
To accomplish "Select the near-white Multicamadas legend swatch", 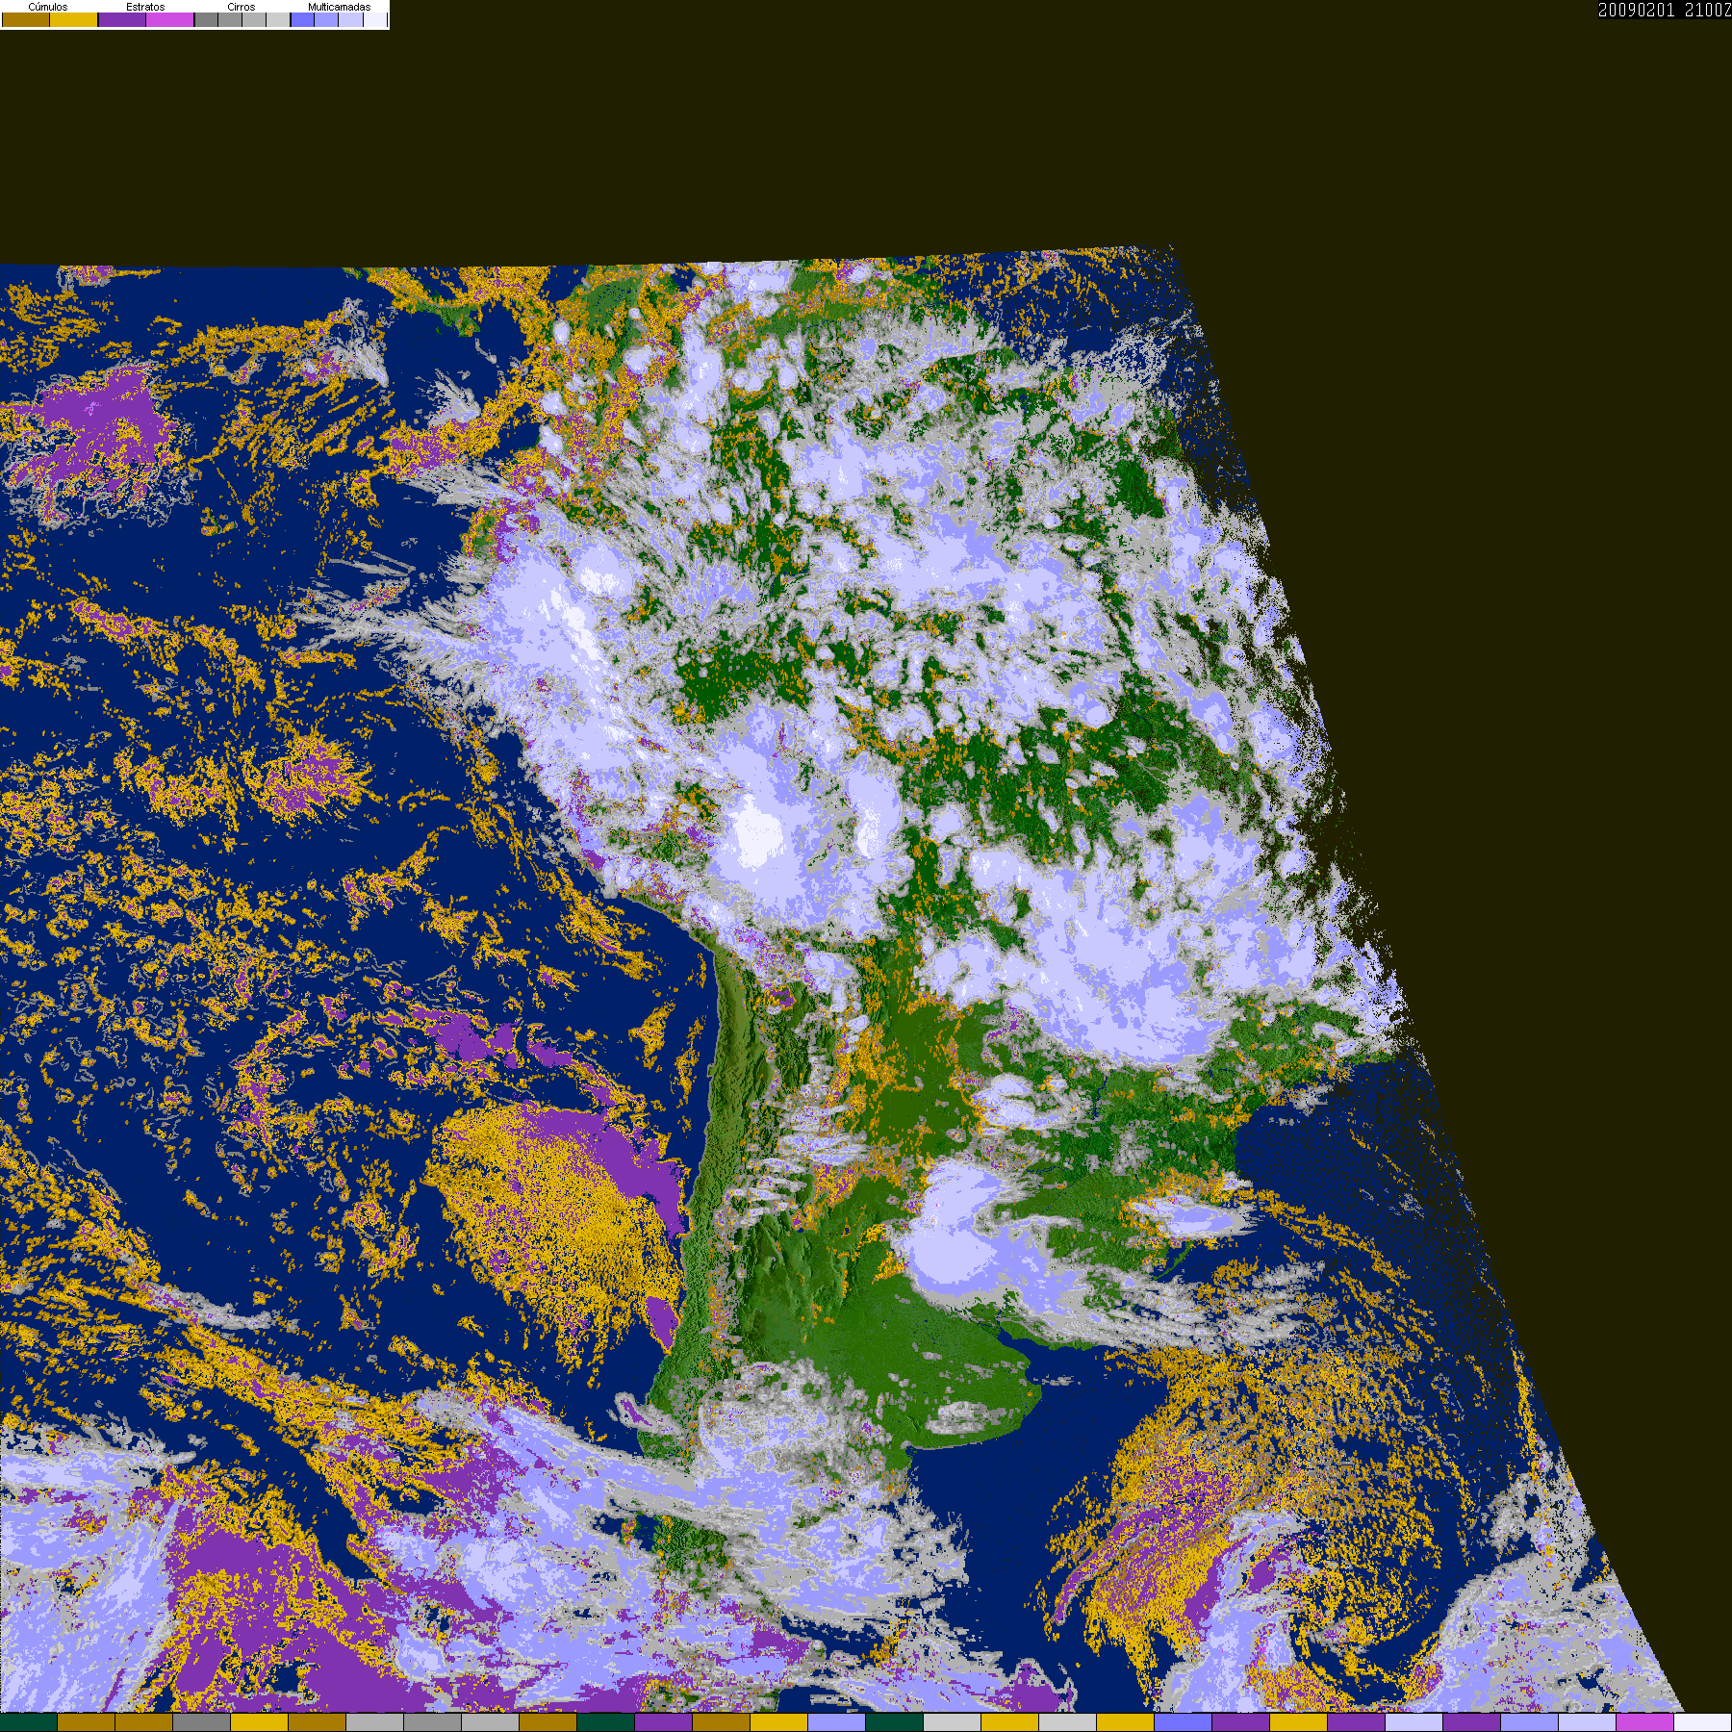I will (x=375, y=19).
